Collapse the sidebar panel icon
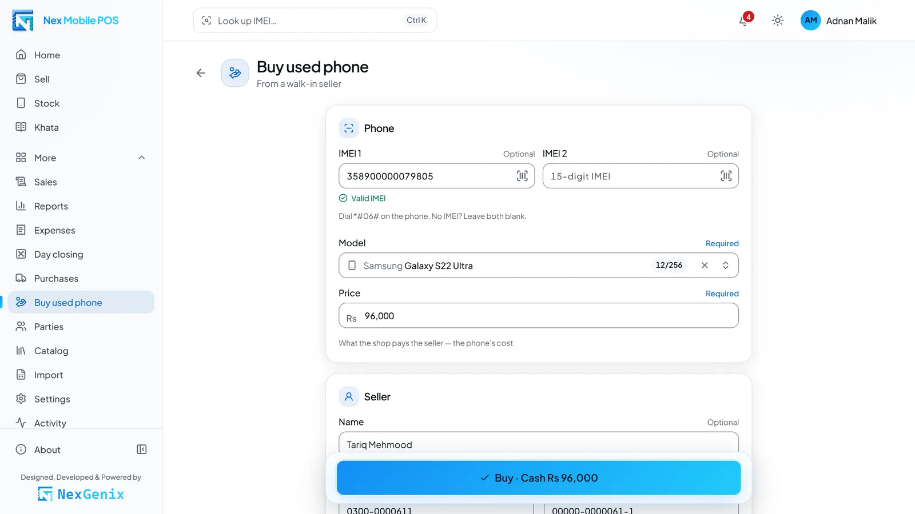The image size is (915, 514). pos(142,449)
